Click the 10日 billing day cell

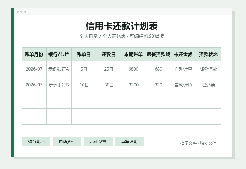tap(84, 85)
